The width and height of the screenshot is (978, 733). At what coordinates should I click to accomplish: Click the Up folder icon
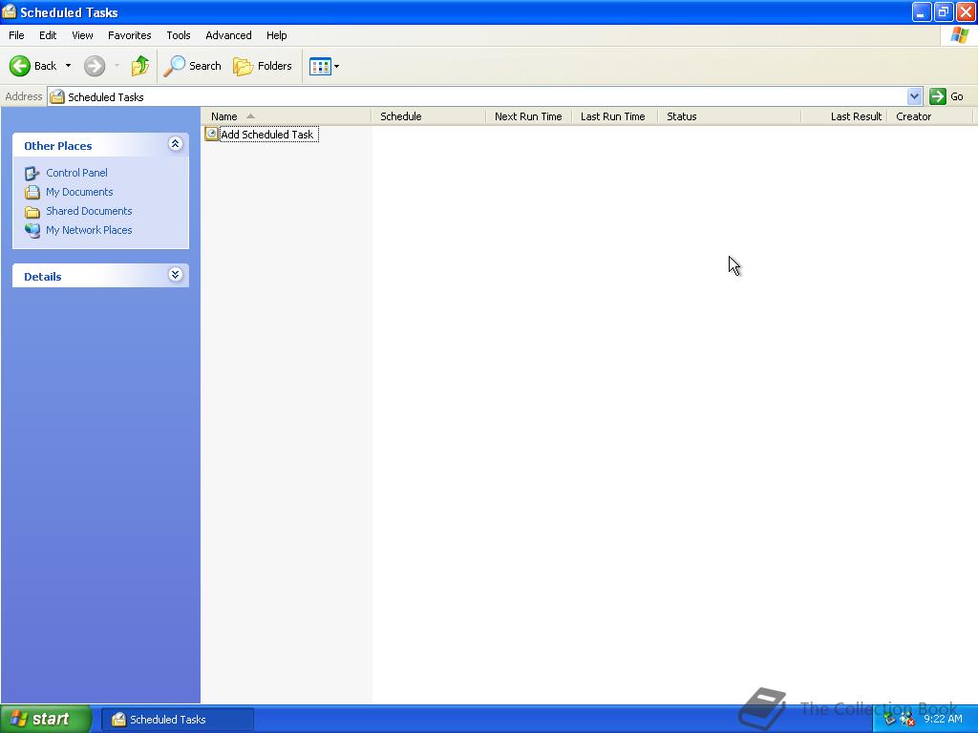(140, 66)
